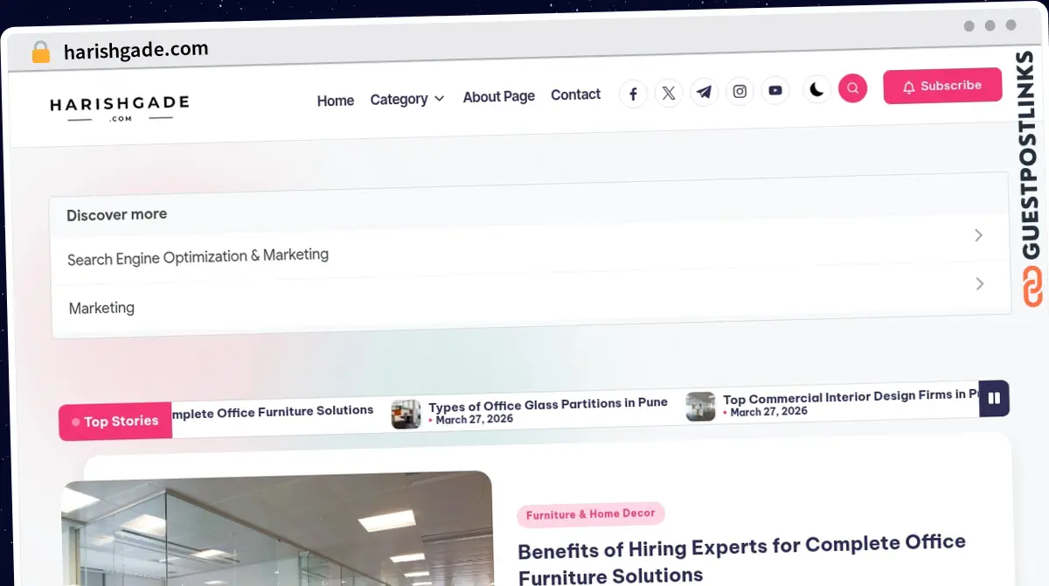
Task: Select the Furniture & Home Decor category tag
Action: 591,514
